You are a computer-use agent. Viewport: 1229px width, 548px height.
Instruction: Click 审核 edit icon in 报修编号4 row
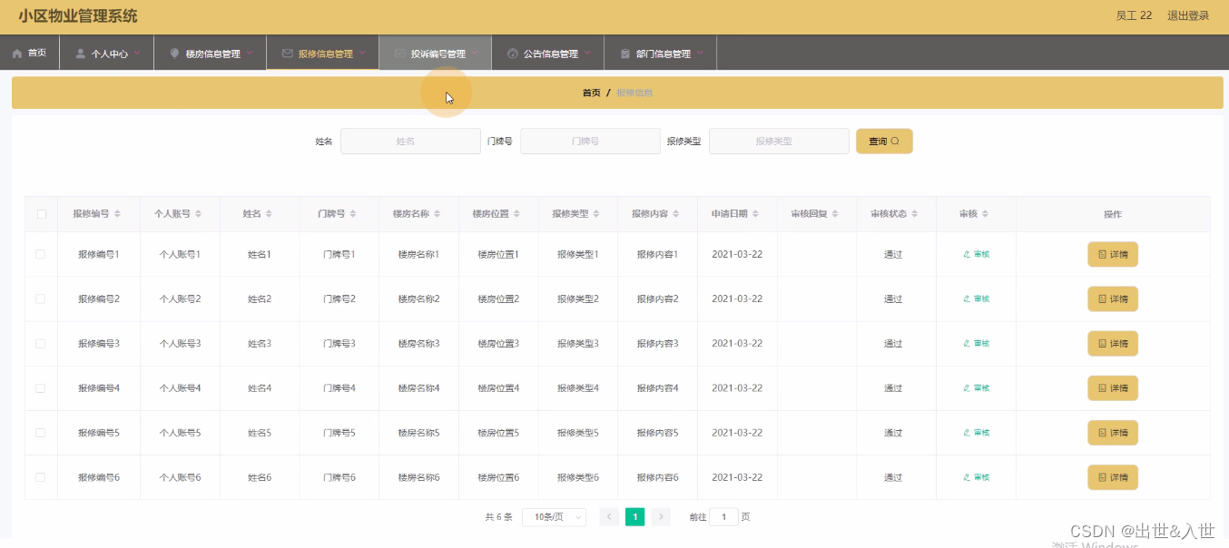point(967,388)
